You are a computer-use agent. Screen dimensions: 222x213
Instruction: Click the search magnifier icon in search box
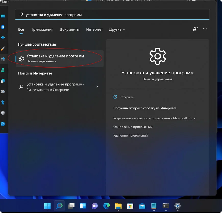[21, 15]
